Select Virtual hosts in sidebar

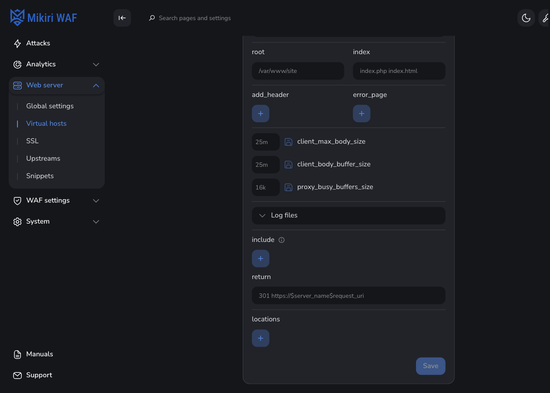click(x=46, y=124)
